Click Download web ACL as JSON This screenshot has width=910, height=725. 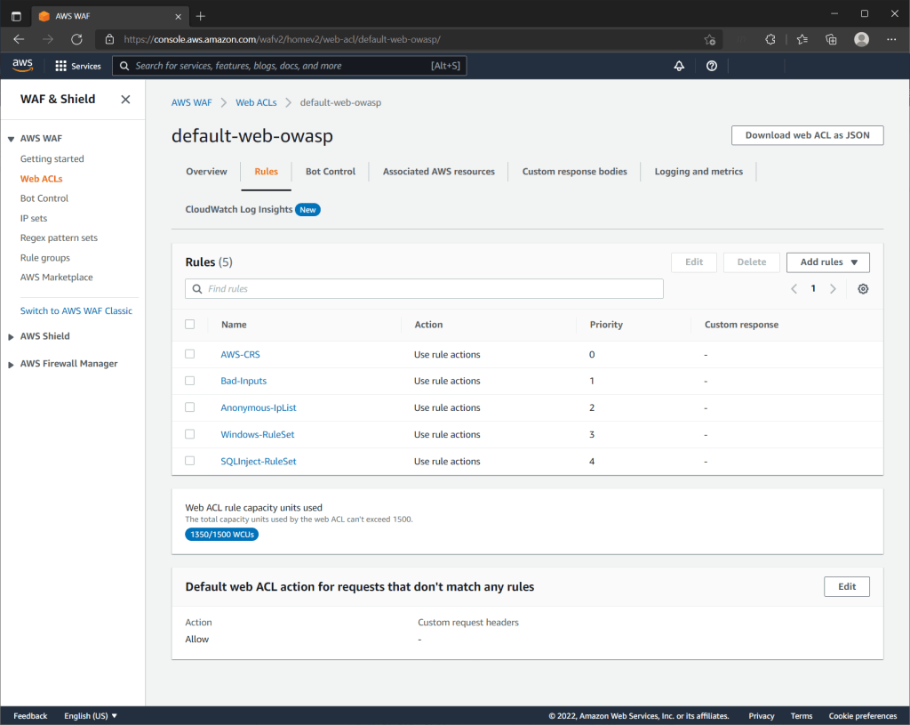pyautogui.click(x=807, y=135)
